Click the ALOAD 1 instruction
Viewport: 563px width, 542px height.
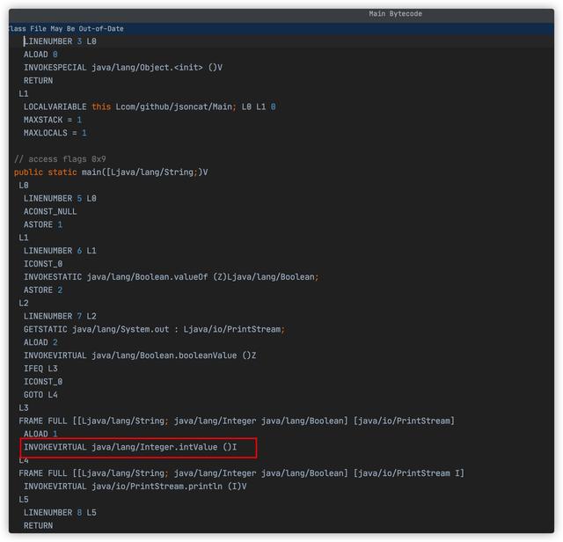40,435
